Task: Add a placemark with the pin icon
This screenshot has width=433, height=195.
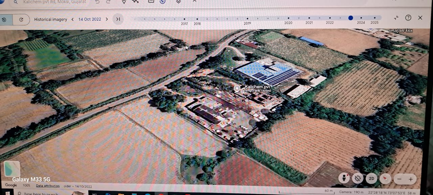Action: pyautogui.click(x=124, y=2)
